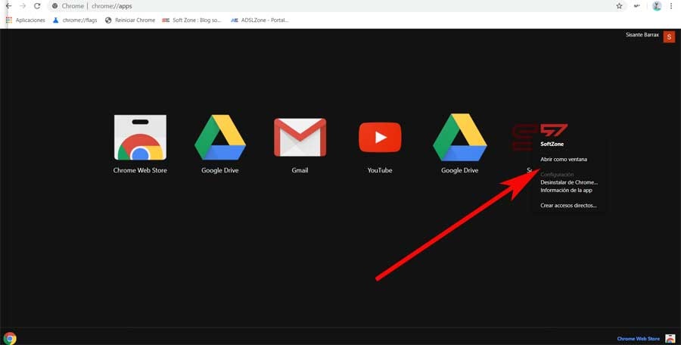Choose 'Crear accesos directos...' menu item
Screen dimensions: 681x345
(568, 205)
